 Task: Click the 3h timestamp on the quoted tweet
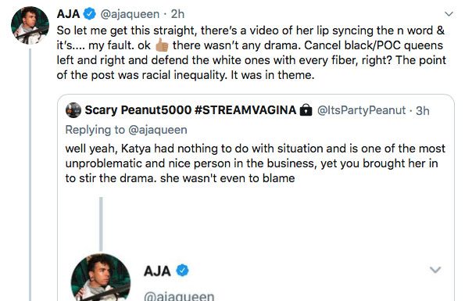tap(423, 110)
